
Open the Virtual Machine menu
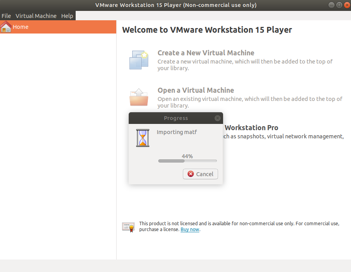coord(36,16)
